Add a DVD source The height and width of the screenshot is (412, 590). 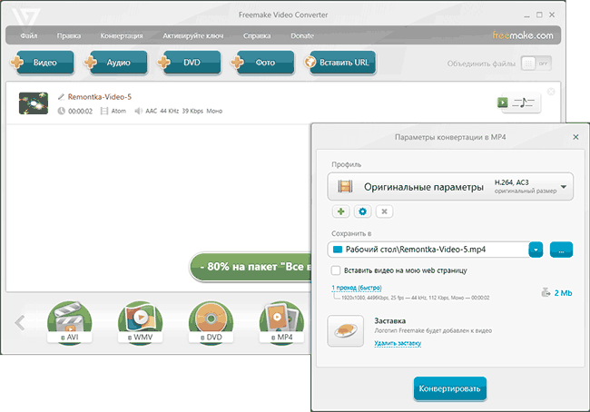click(x=190, y=63)
